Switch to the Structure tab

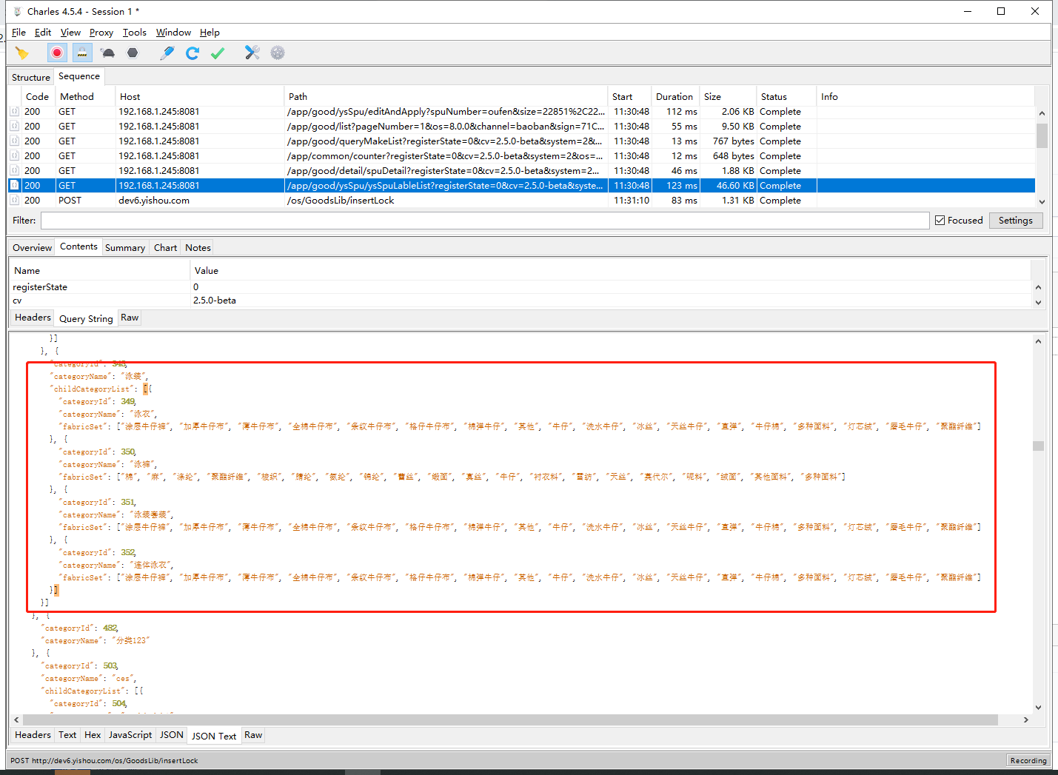click(x=31, y=77)
